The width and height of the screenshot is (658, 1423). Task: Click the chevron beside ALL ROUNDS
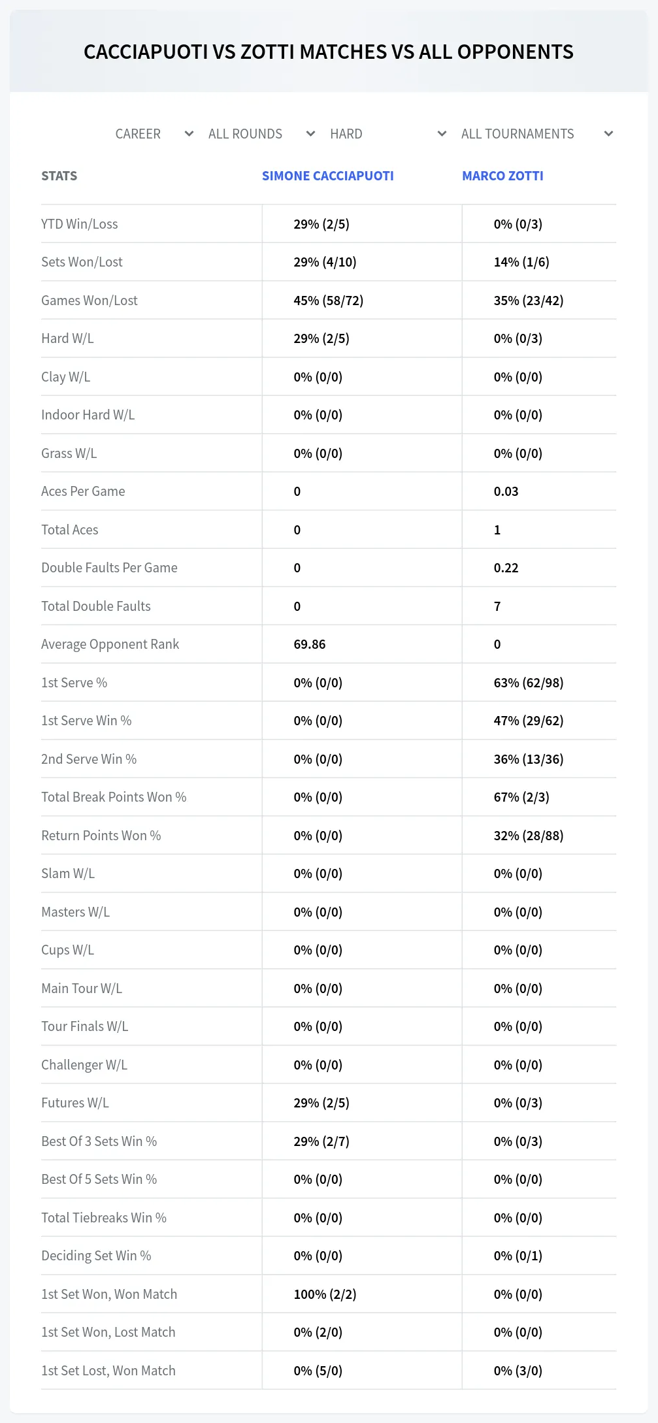coord(310,134)
